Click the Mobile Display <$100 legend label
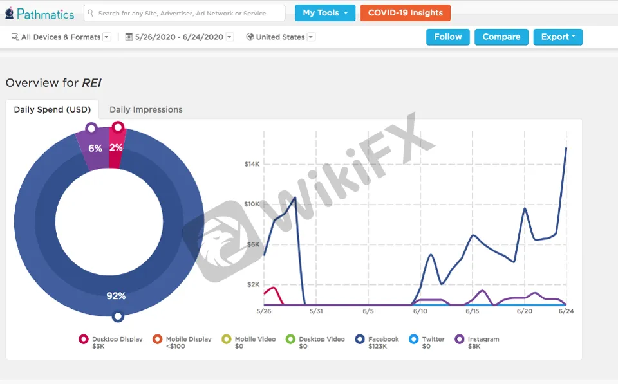 (189, 343)
